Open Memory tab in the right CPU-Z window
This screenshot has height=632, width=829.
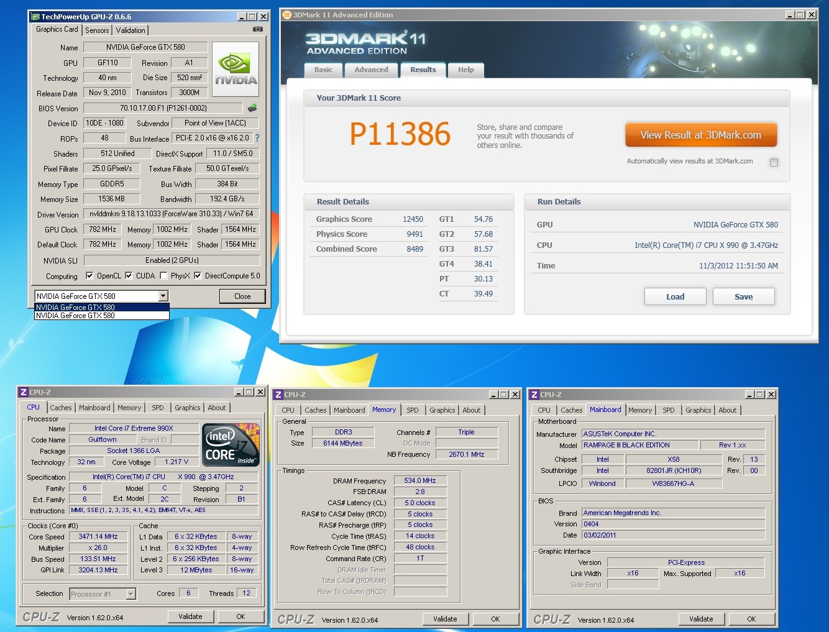640,410
